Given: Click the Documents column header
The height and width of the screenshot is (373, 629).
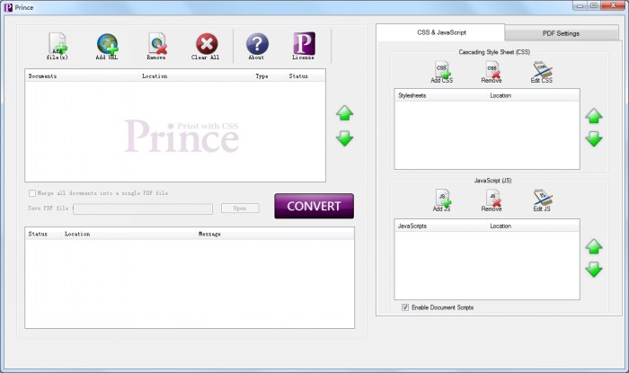Looking at the screenshot, I should (82, 75).
